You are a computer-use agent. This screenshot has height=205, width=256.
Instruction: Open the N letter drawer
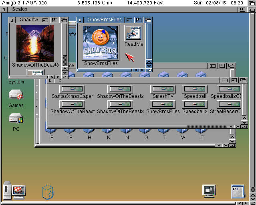(x=126, y=131)
